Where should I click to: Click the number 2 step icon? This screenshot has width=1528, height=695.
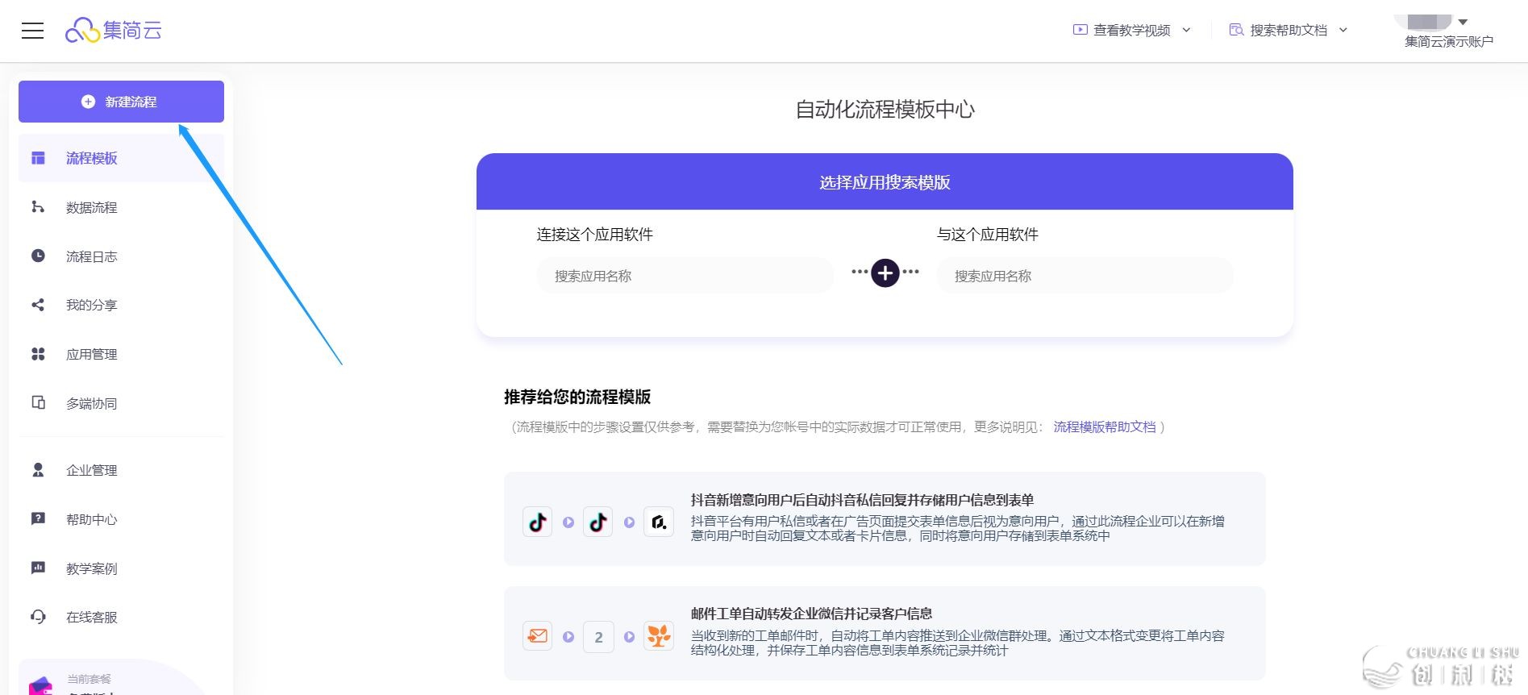tap(598, 637)
